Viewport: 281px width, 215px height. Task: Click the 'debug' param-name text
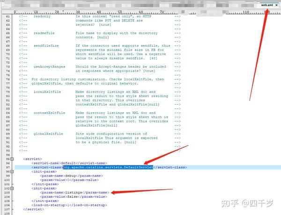coord(70,176)
